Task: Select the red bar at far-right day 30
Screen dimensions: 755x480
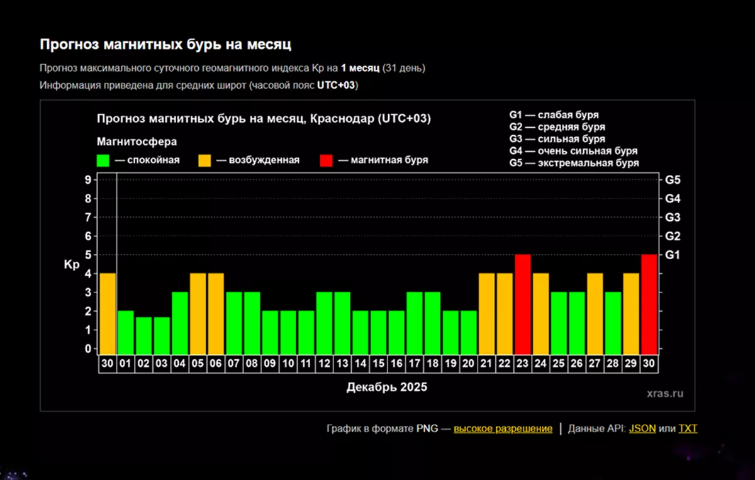Action: pos(649,304)
